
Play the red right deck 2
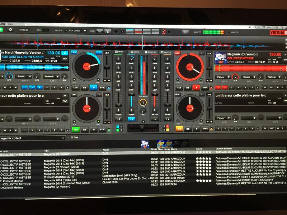[196, 87]
